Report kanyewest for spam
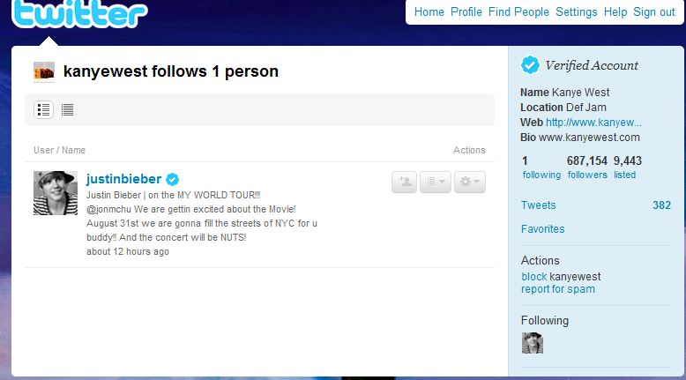Image resolution: width=686 pixels, height=380 pixels. pos(558,289)
